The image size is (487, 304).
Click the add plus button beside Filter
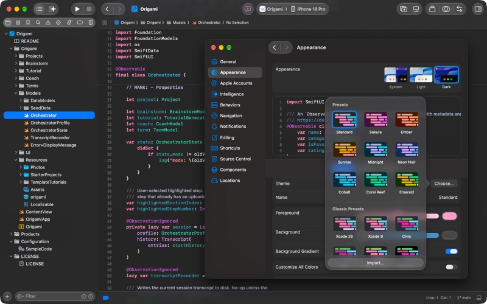tap(7, 296)
